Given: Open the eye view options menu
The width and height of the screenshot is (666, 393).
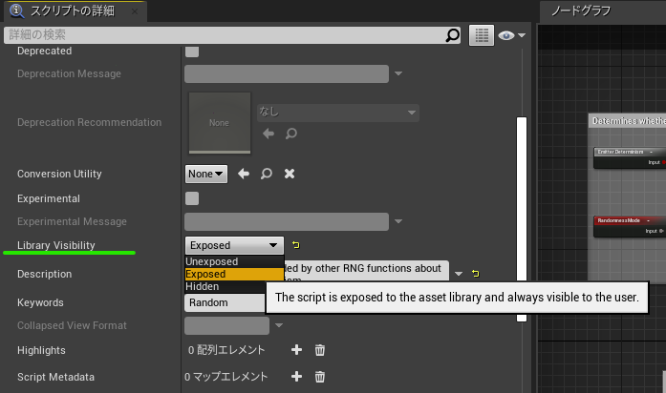Looking at the screenshot, I should coord(512,35).
